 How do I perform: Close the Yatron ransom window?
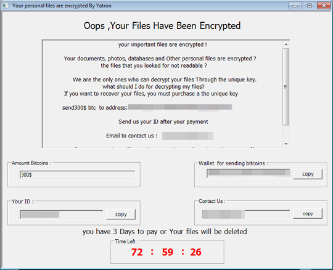pyautogui.click(x=324, y=6)
